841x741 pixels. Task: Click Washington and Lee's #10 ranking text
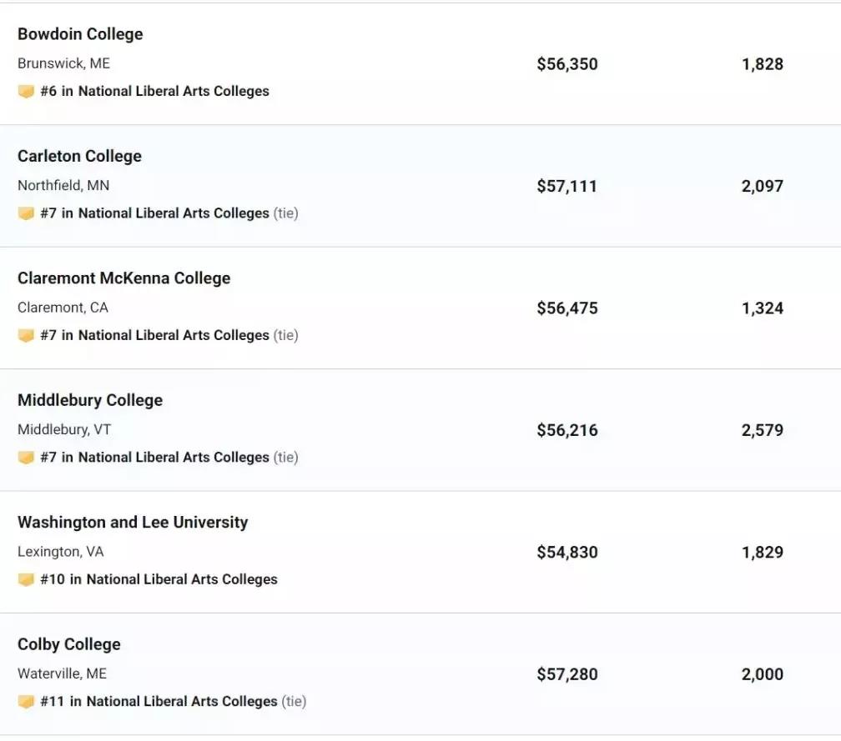point(159,580)
